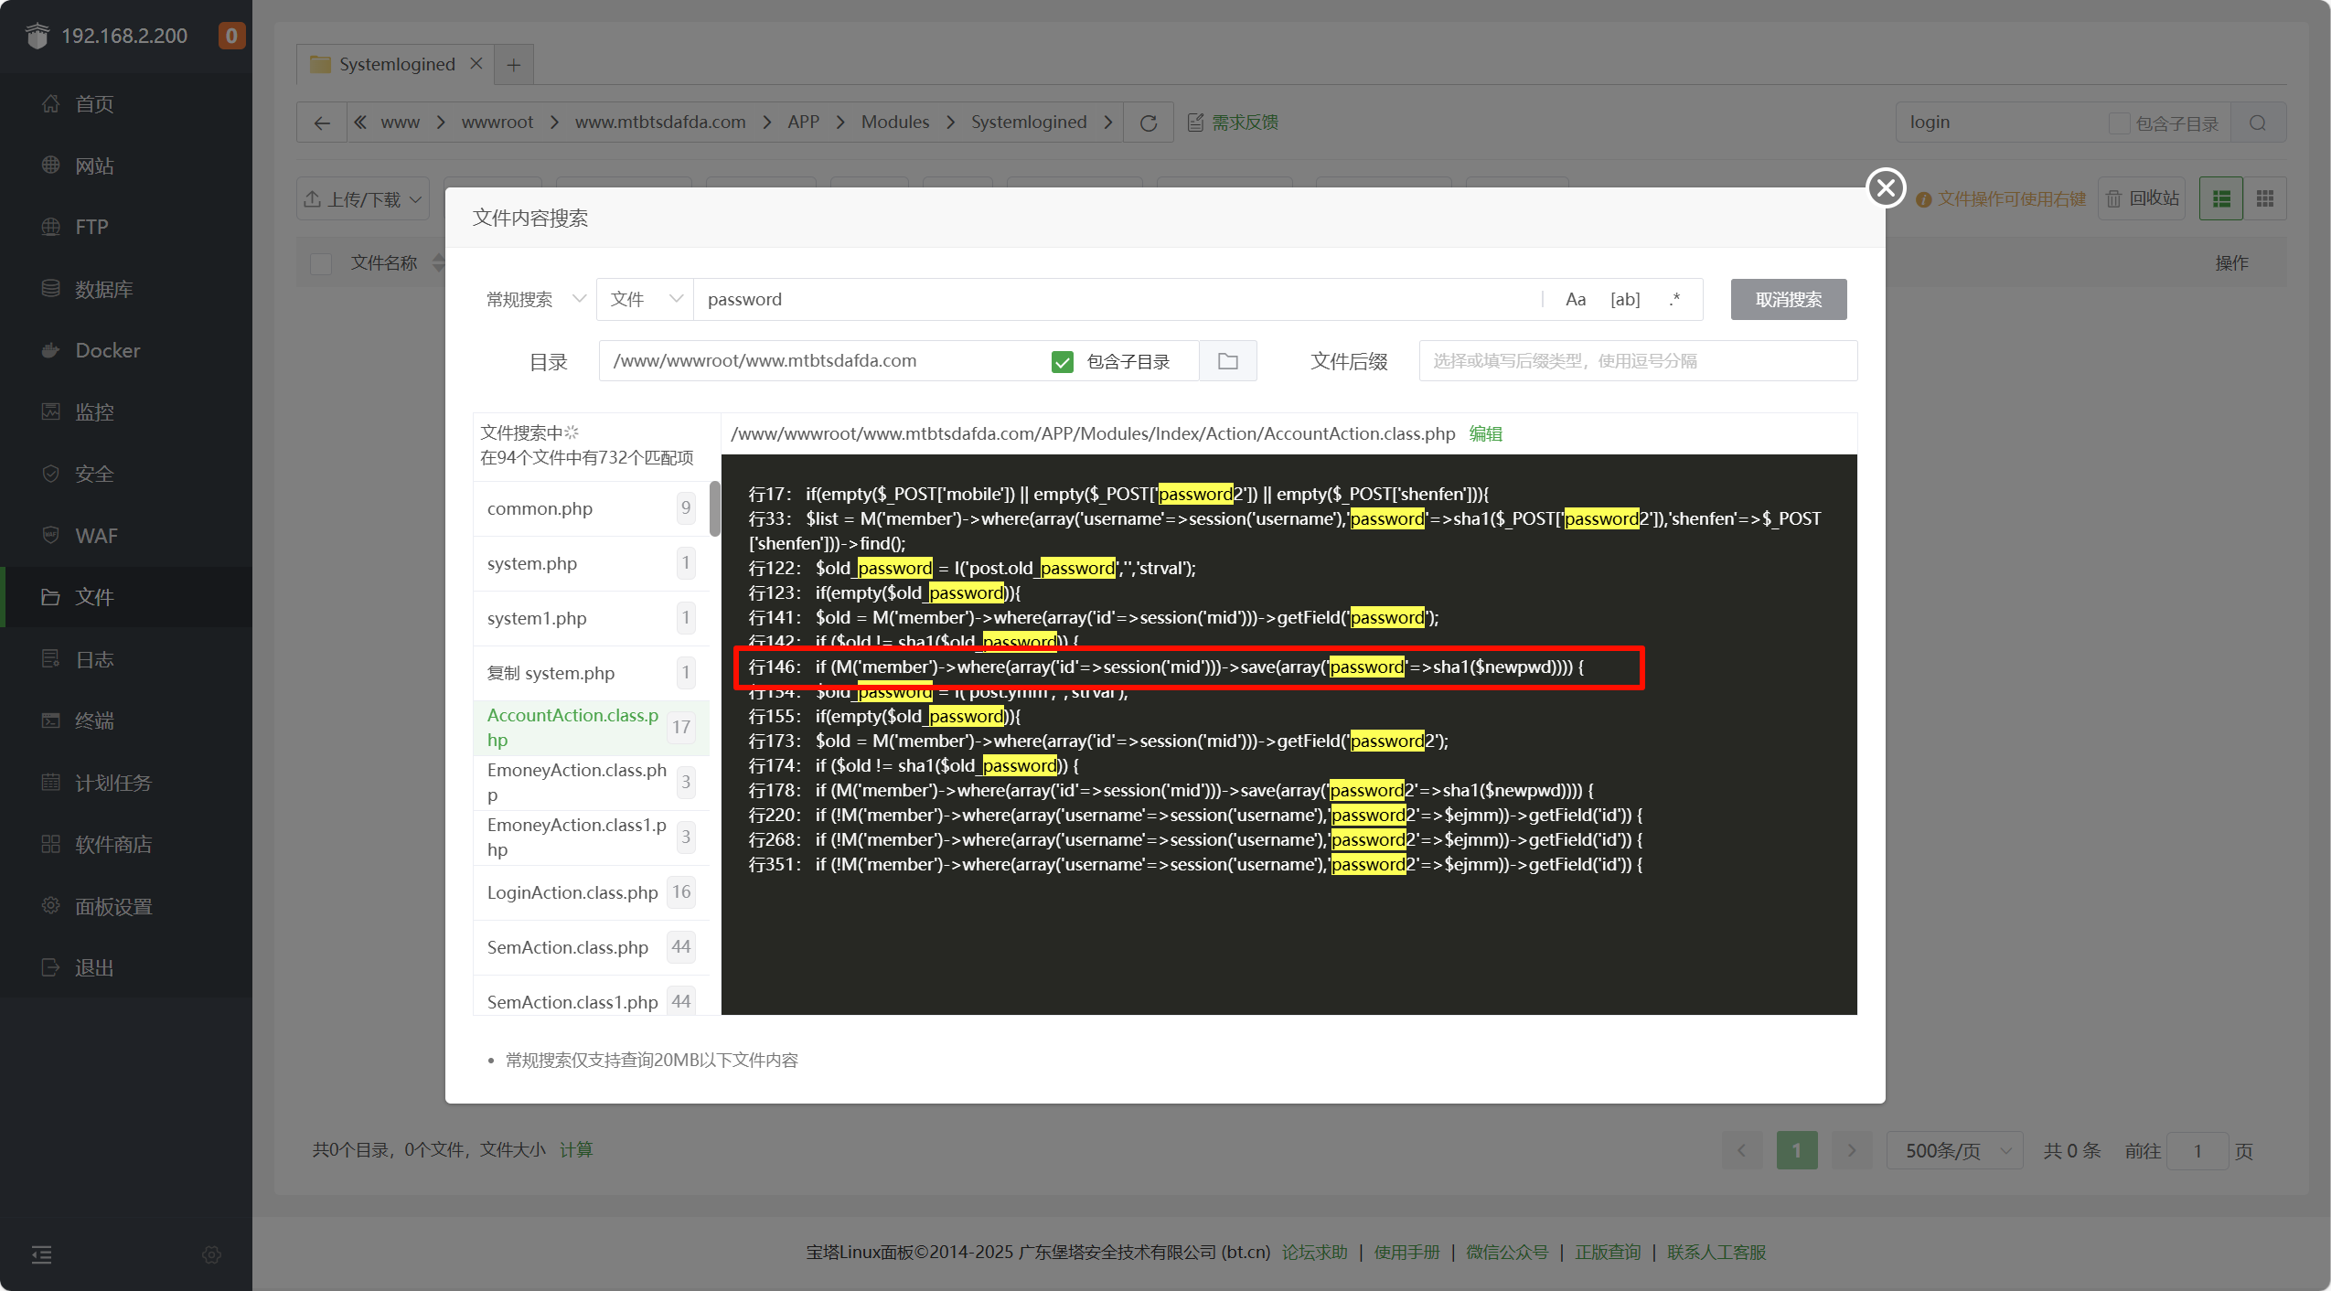Open the 上传/下载 dropdown

tap(363, 198)
